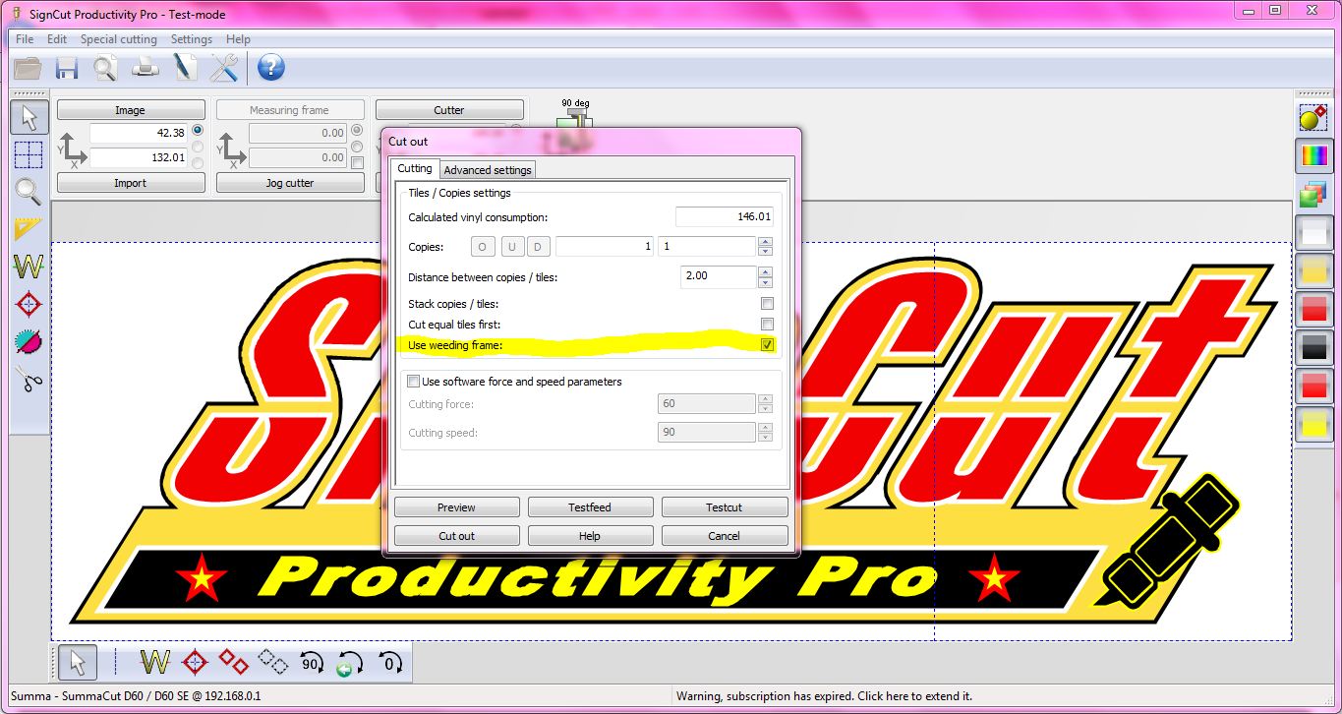
Task: Select the arrow pointer tool in left sidebar
Action: [x=29, y=117]
